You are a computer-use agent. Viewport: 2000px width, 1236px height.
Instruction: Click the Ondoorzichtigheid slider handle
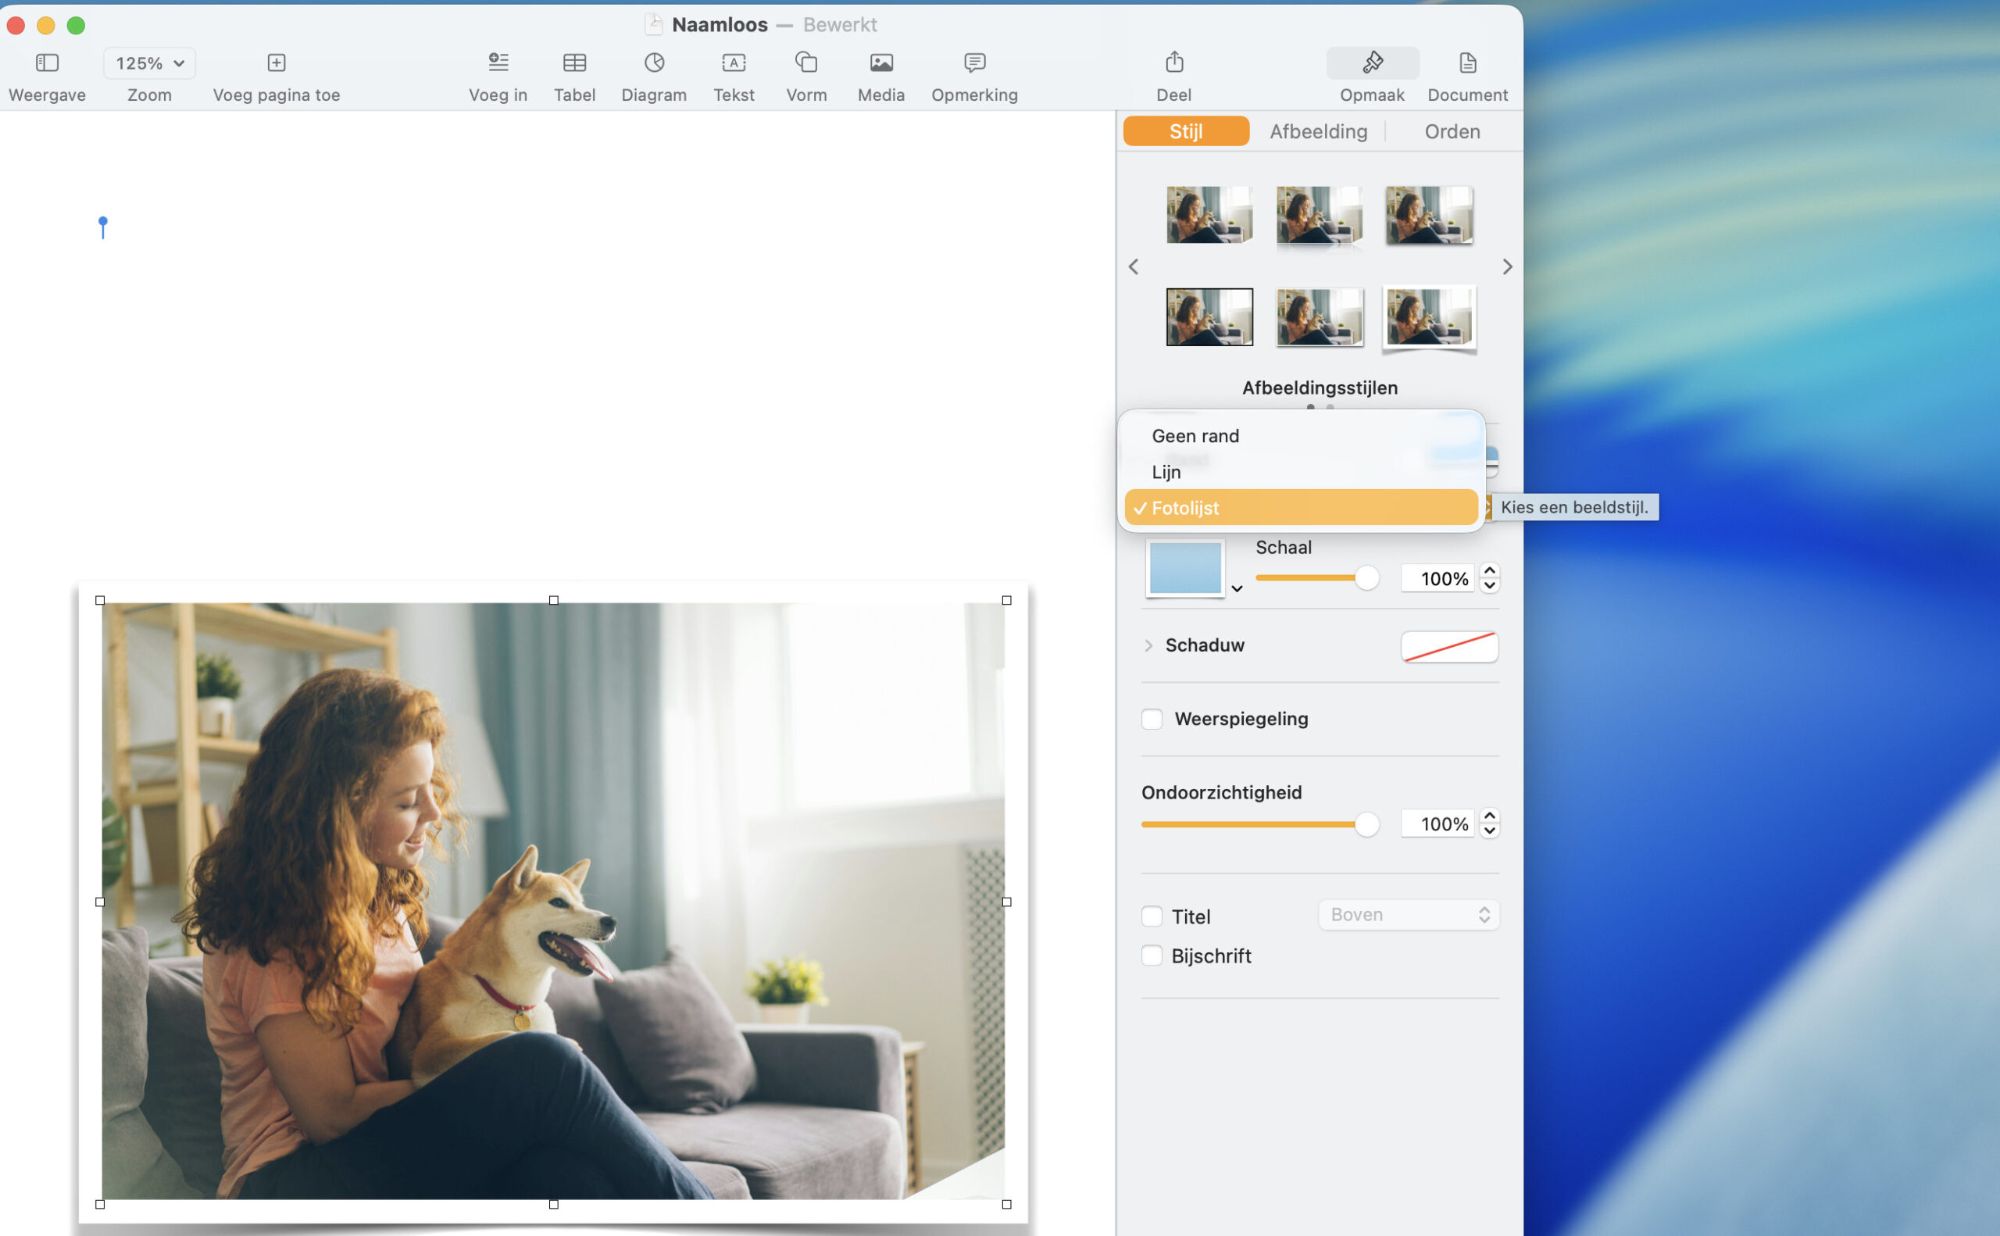1366,824
